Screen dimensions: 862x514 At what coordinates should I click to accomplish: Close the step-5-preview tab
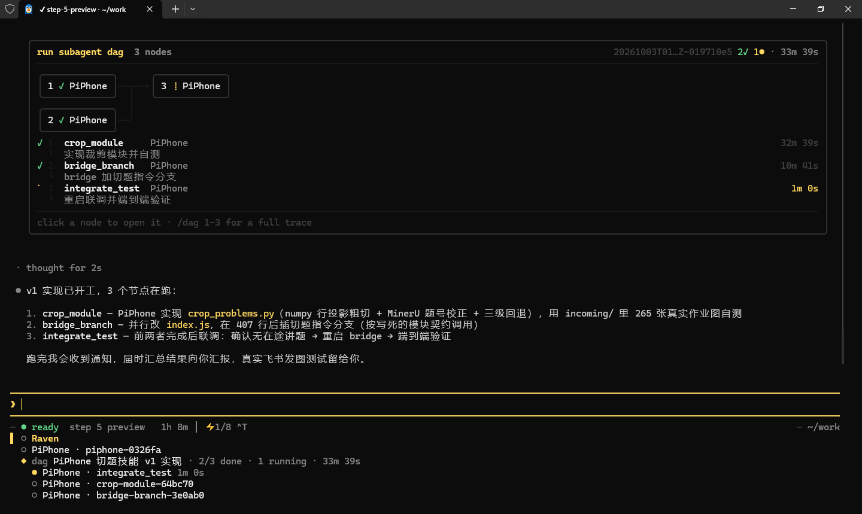tap(150, 9)
